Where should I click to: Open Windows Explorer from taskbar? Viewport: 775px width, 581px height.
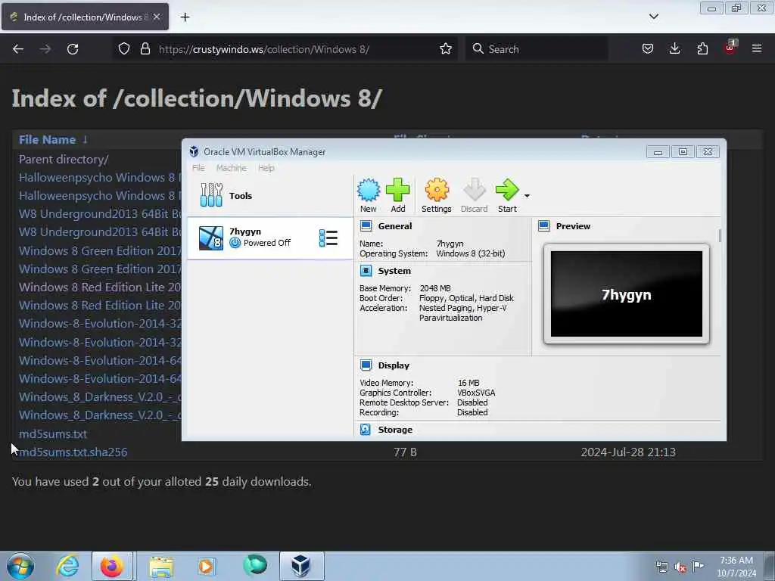point(161,566)
